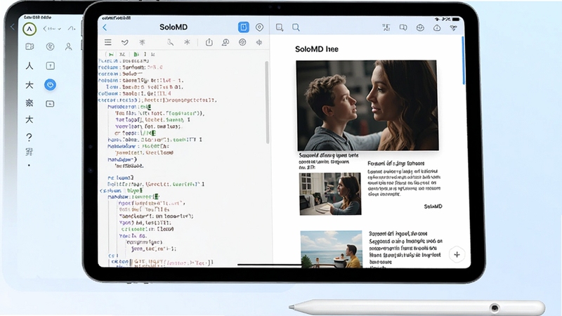
Task: Tap the heart checkmark icon in the editor toolbar
Action: [125, 42]
